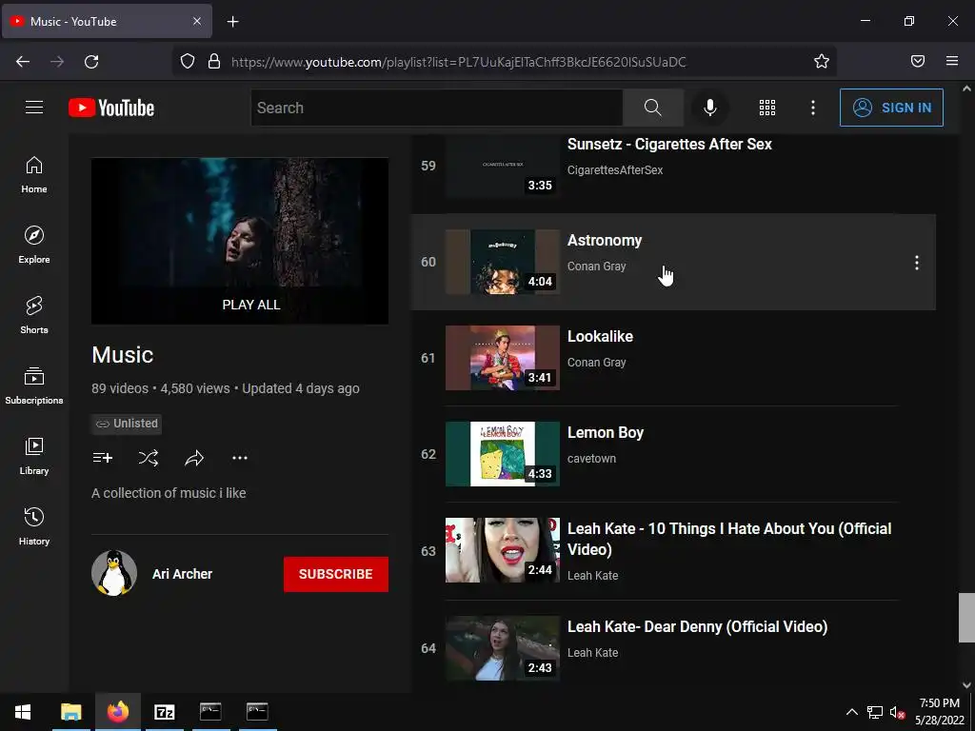
Task: Open Library in sidebar
Action: click(34, 456)
